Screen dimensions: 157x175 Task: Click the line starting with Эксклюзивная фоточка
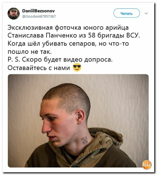(68, 28)
